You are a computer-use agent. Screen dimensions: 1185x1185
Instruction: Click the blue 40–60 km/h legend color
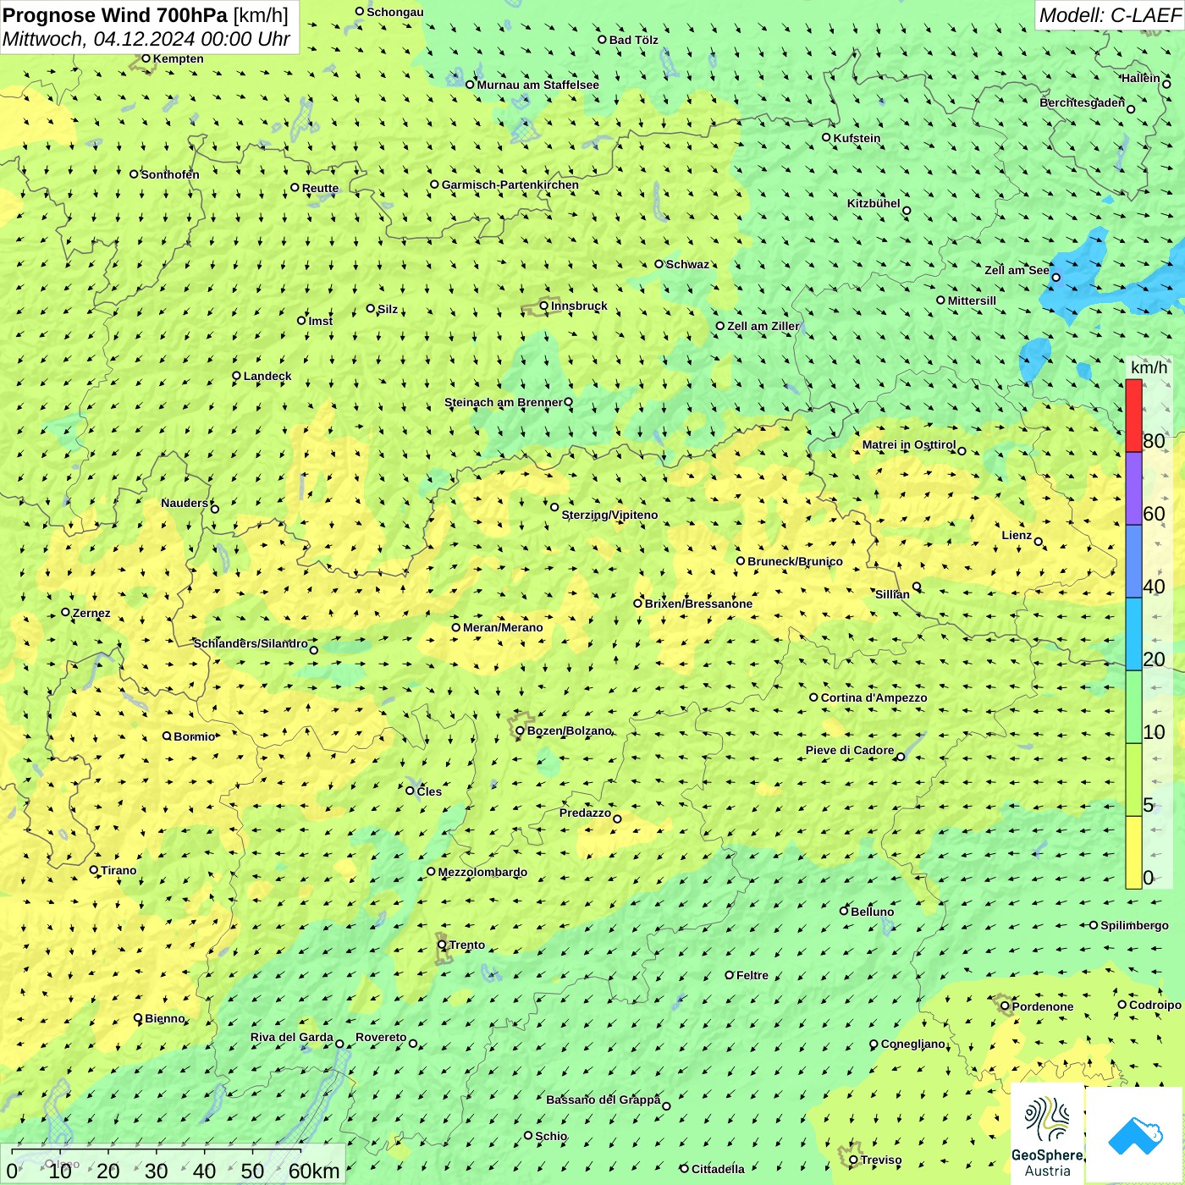click(x=1133, y=561)
